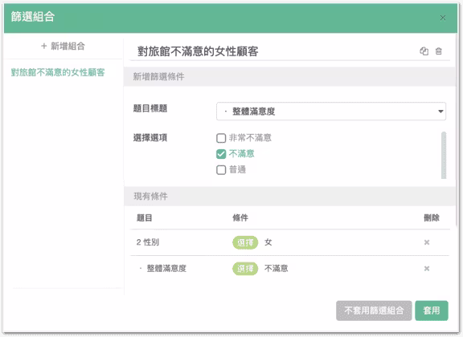This screenshot has width=463, height=337.
Task: Click the options list scrollbar
Action: click(444, 155)
